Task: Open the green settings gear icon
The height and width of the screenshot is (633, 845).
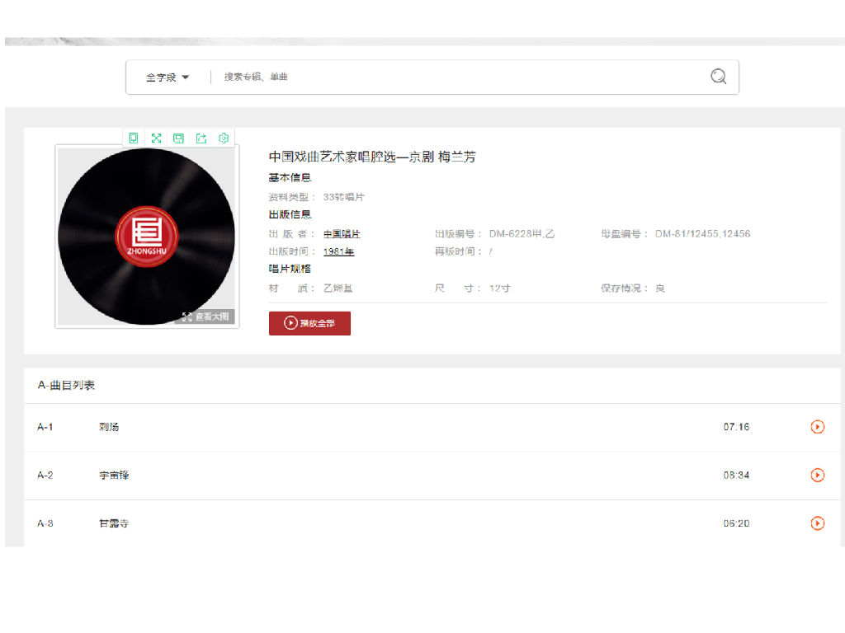Action: (x=224, y=138)
